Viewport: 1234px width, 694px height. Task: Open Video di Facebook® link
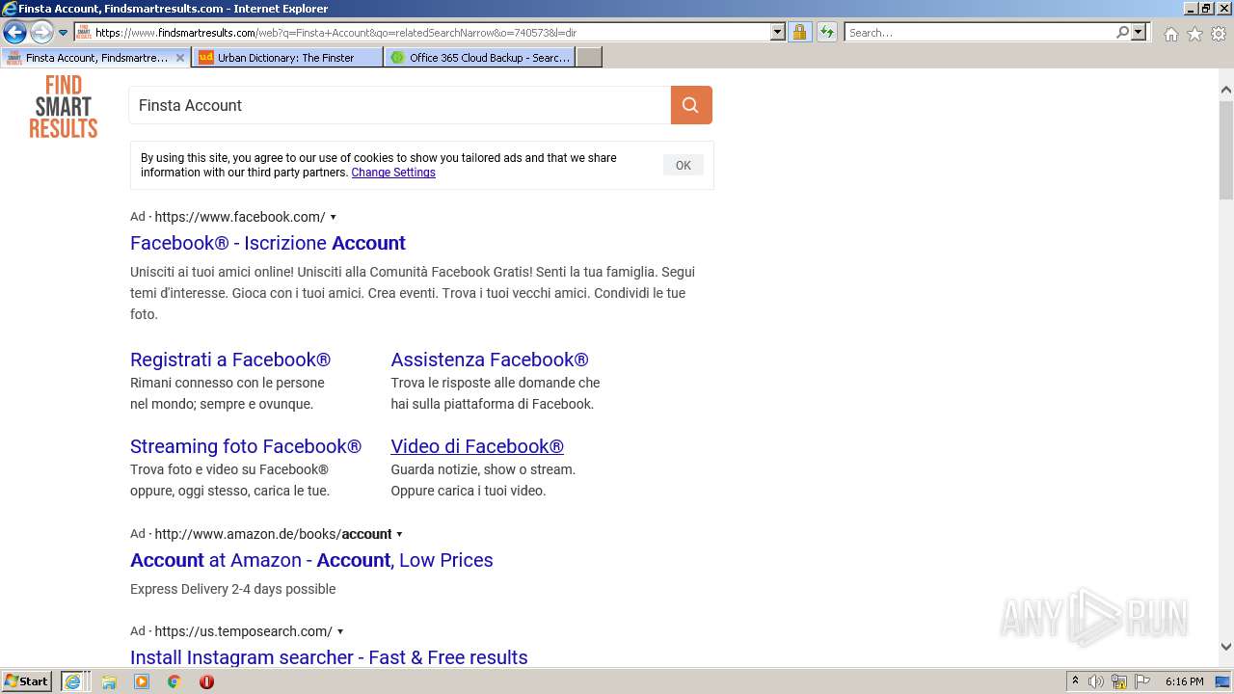point(477,446)
